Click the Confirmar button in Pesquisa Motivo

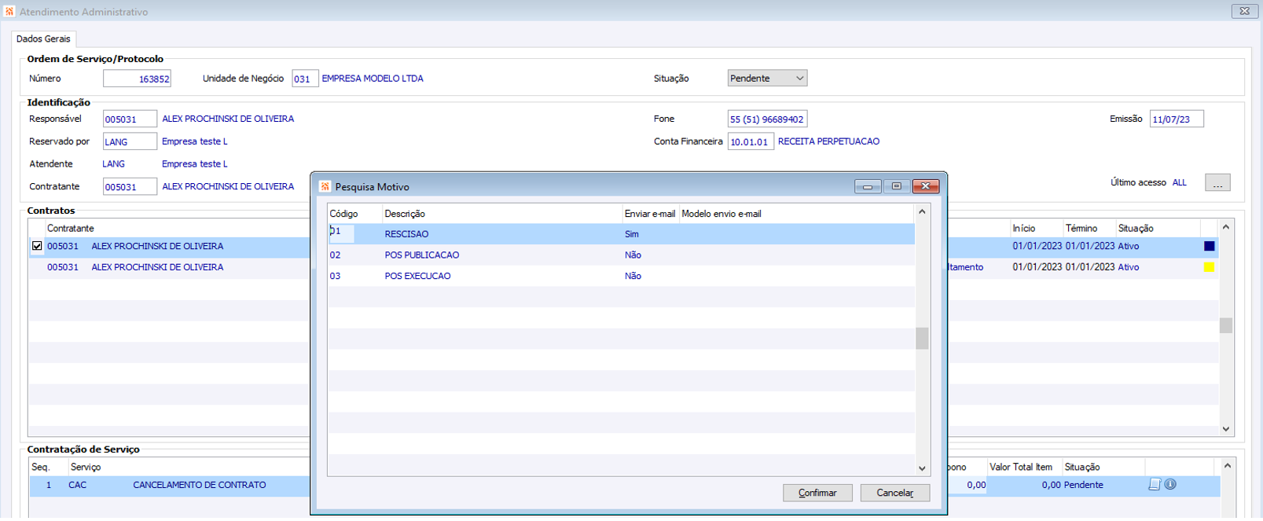[817, 493]
